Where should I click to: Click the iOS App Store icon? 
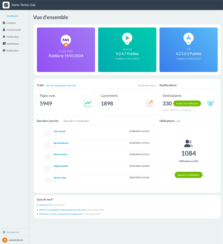point(188,38)
